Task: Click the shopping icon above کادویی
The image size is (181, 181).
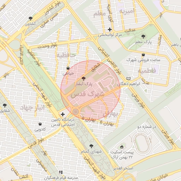Action: click(x=40, y=124)
